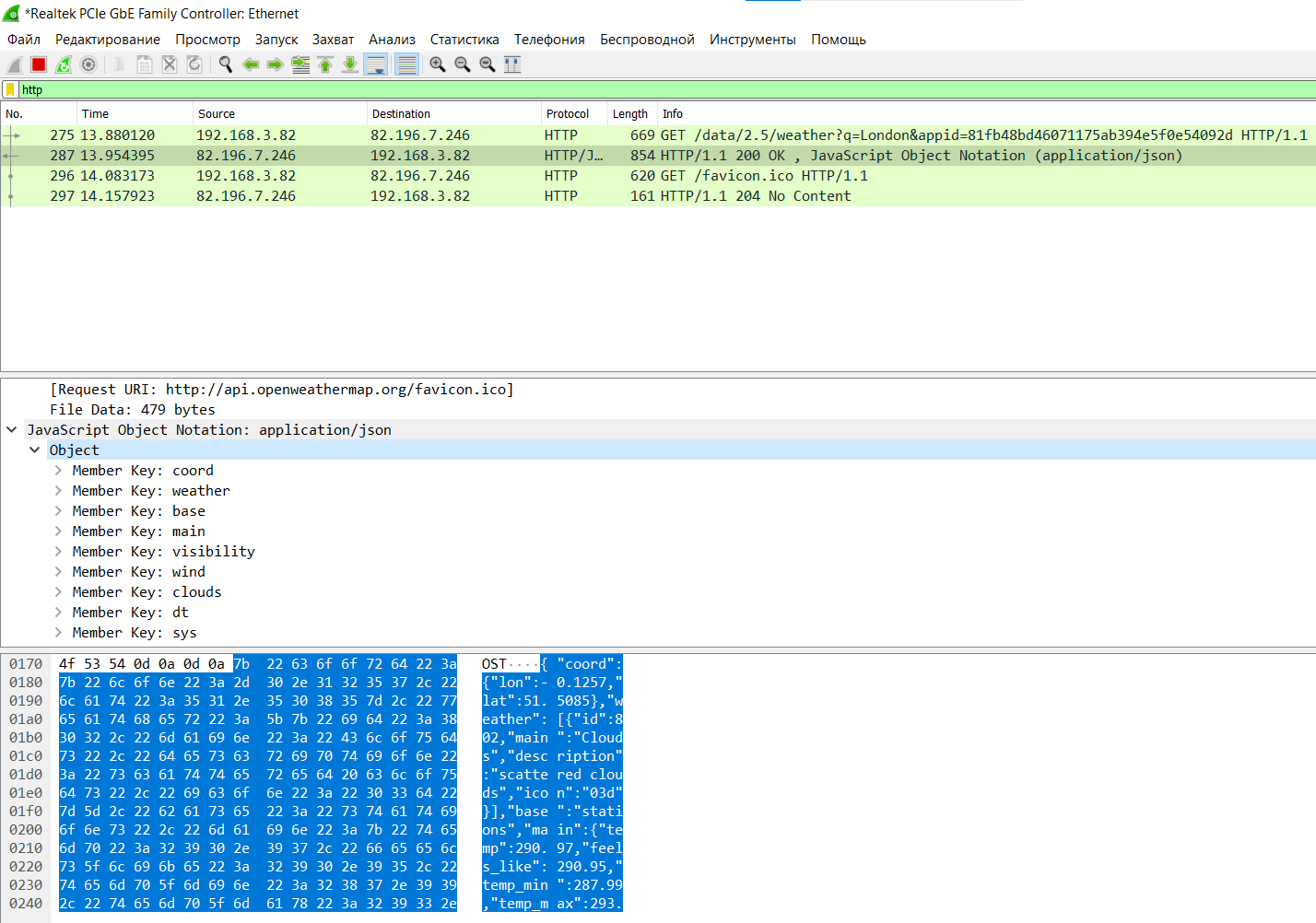Toggle auto-scroll during live capture

[x=375, y=64]
